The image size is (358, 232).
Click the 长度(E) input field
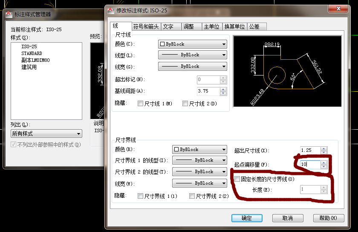[310, 189]
